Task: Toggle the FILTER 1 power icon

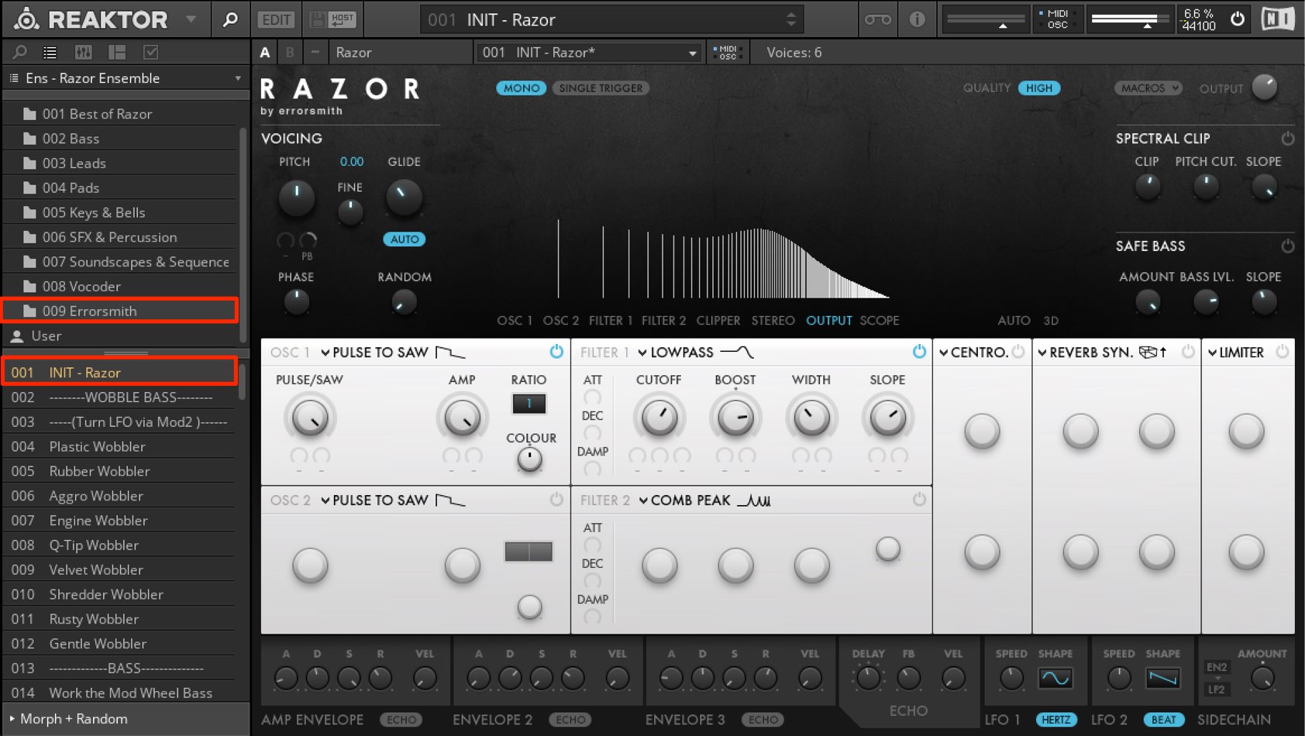Action: pyautogui.click(x=919, y=352)
